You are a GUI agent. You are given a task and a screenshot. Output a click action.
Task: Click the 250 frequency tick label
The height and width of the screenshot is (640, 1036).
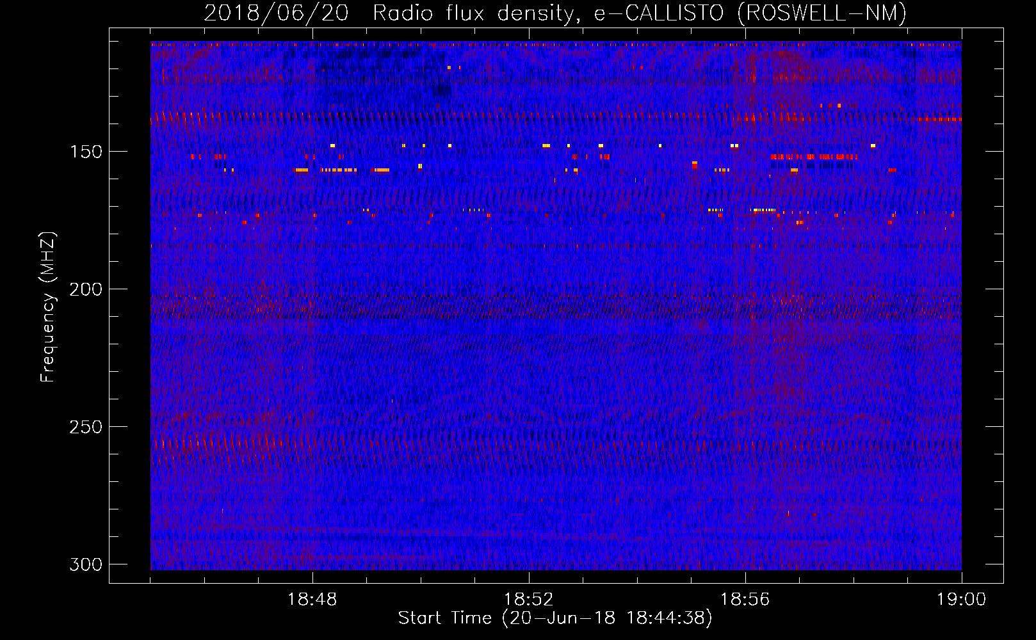(86, 427)
